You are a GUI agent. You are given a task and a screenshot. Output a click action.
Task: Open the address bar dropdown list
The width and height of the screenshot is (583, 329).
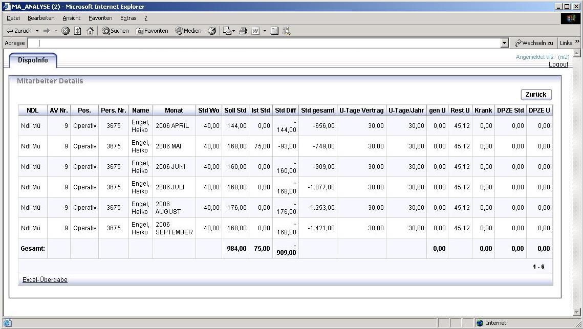coord(504,43)
